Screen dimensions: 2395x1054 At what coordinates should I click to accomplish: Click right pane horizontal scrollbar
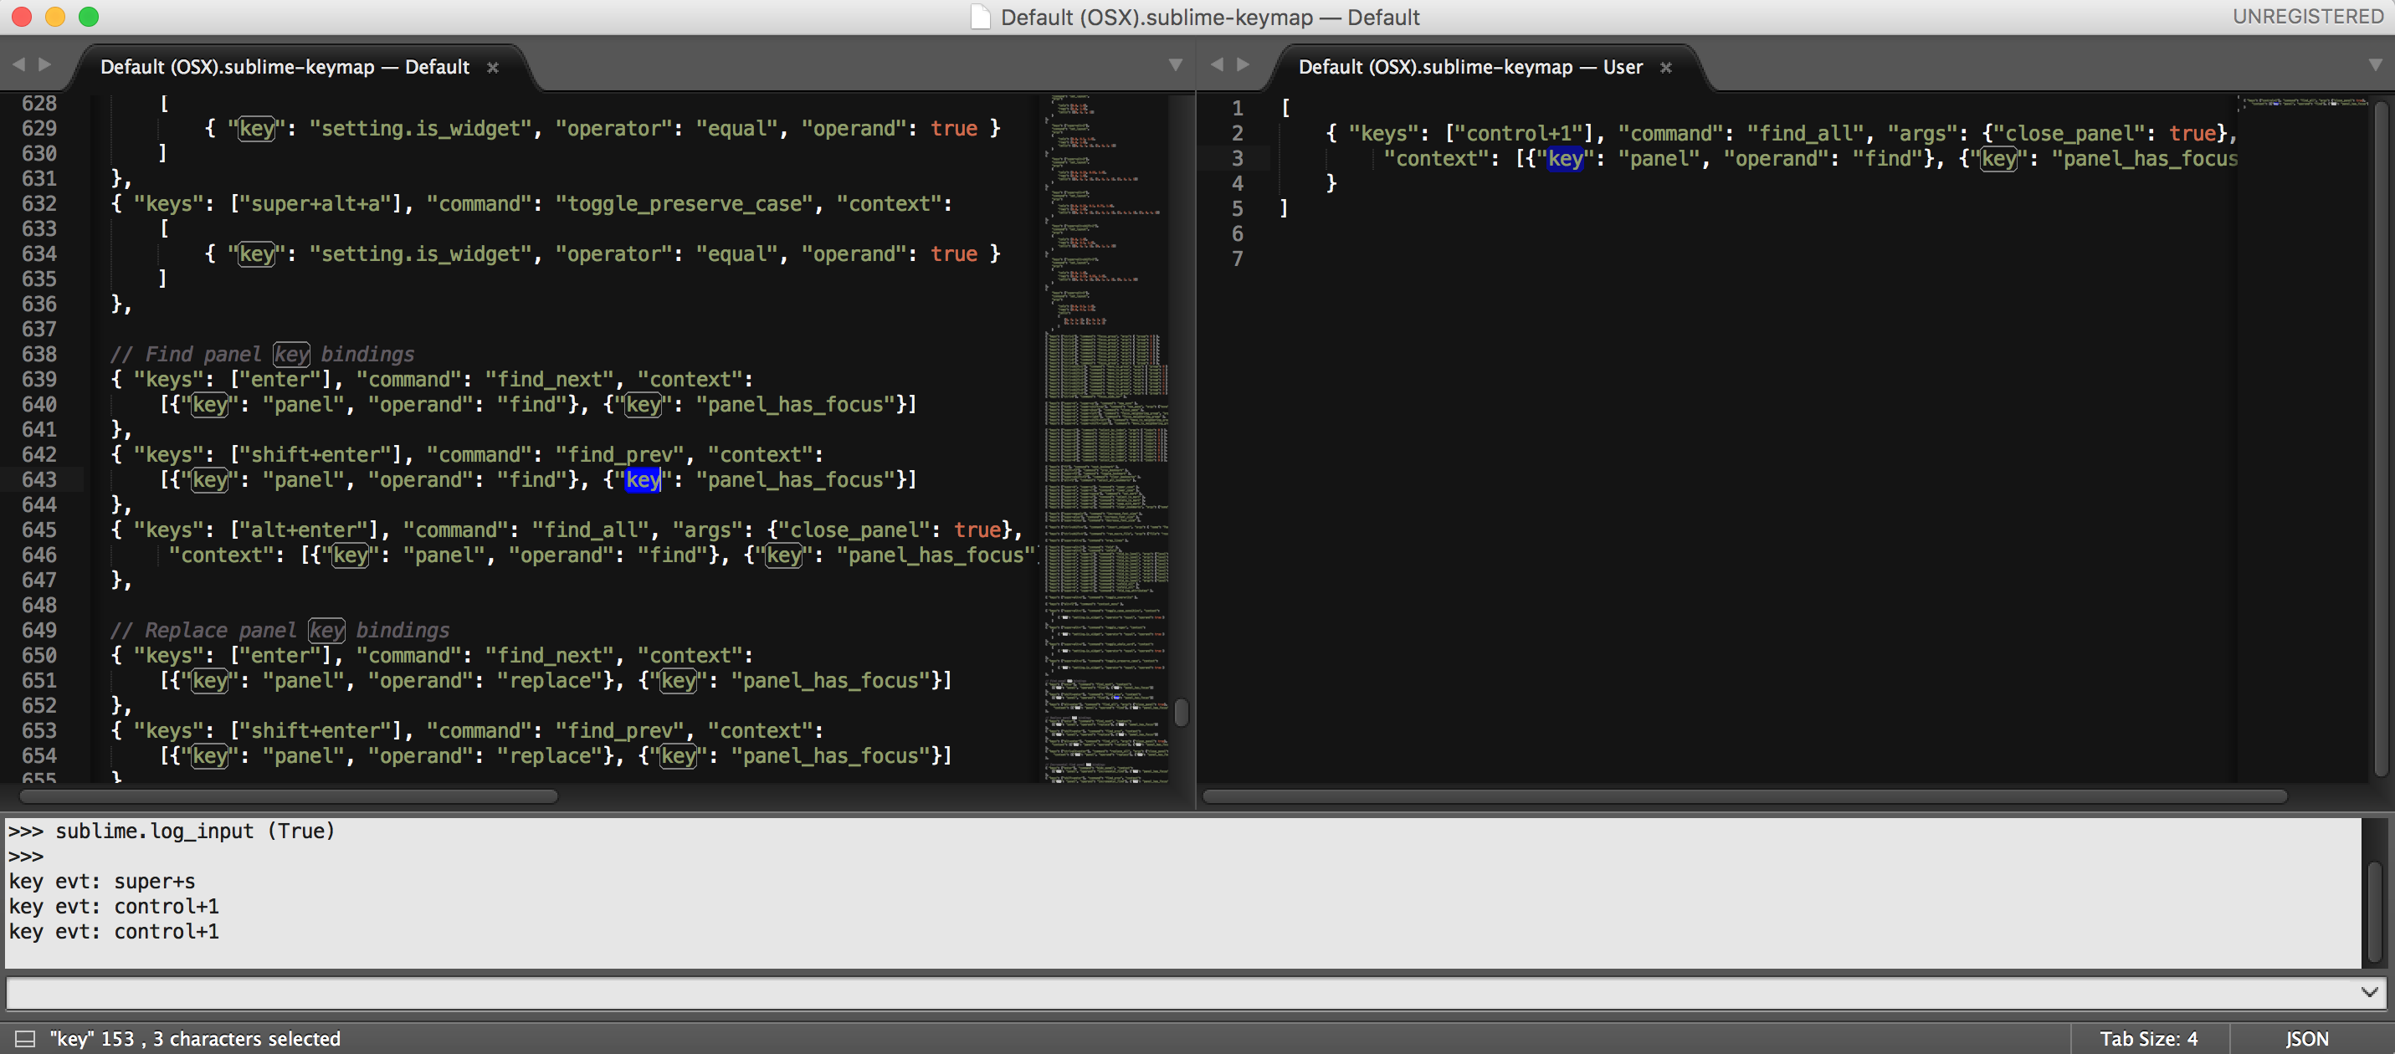1744,796
